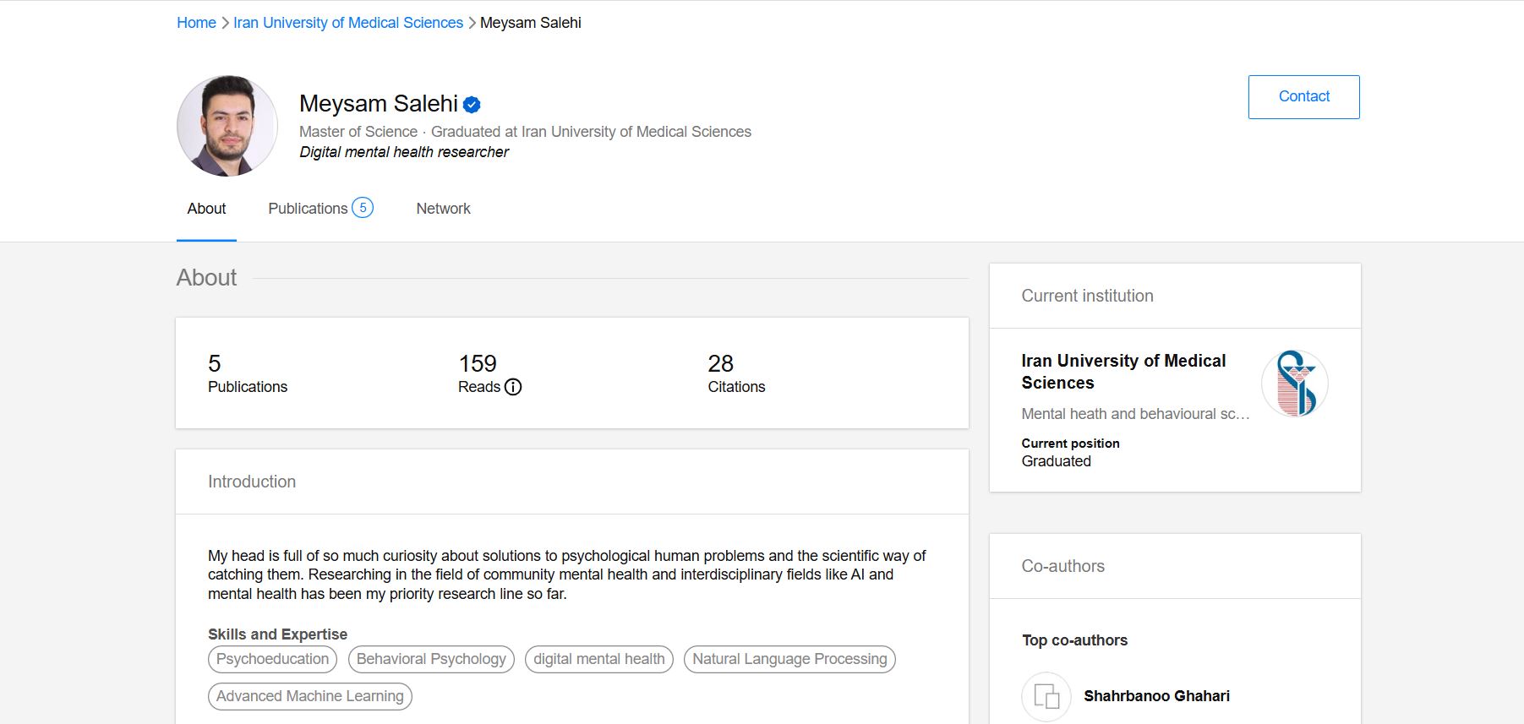Click the 'Digital mental health researcher' tagline
The width and height of the screenshot is (1524, 724).
click(x=404, y=152)
